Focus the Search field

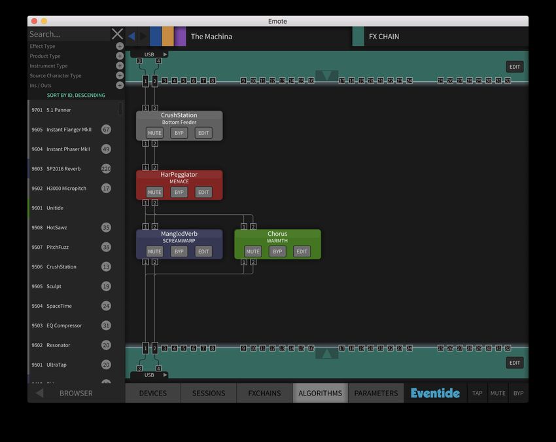click(69, 34)
